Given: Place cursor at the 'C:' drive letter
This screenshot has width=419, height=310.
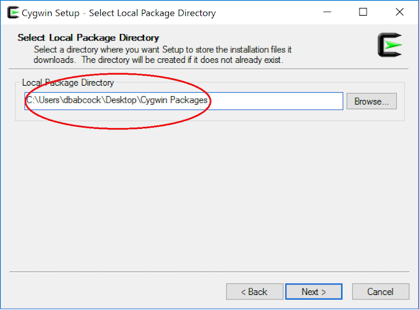Looking at the screenshot, I should pyautogui.click(x=30, y=101).
